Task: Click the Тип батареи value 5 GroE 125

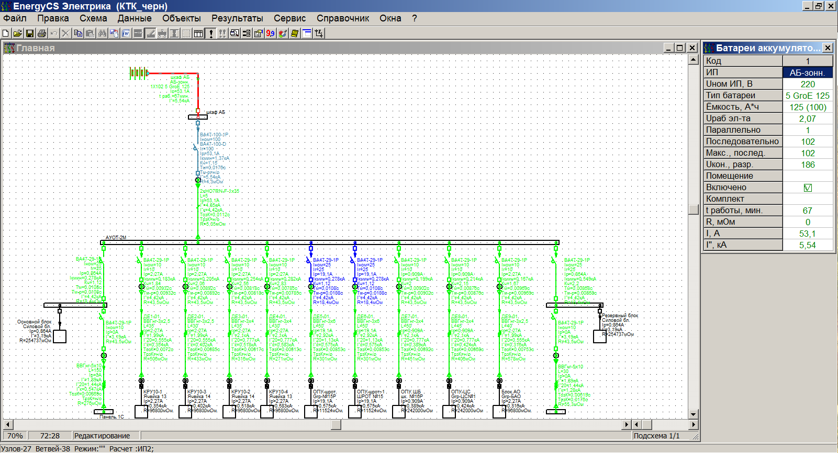Action: pyautogui.click(x=808, y=96)
